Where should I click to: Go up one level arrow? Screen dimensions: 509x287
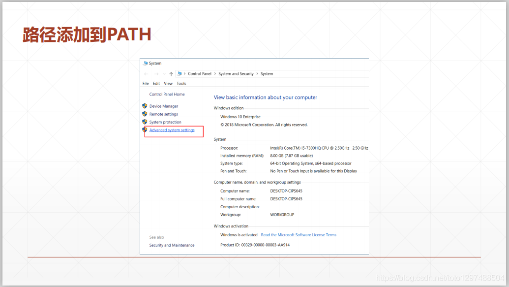click(171, 74)
